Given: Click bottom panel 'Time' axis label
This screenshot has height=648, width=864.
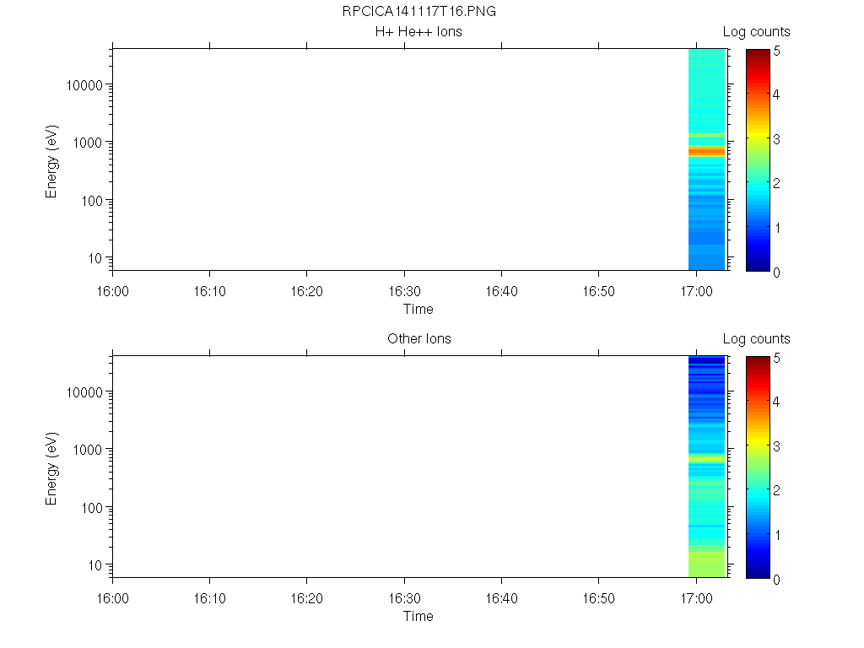Looking at the screenshot, I should tap(418, 616).
